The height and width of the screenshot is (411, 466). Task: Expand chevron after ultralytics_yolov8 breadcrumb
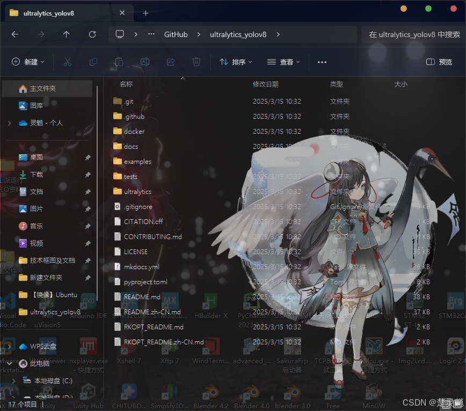click(278, 34)
